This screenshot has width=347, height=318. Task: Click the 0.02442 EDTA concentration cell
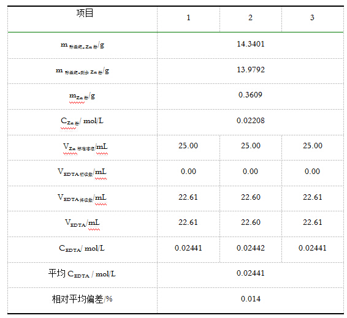tap(251, 250)
